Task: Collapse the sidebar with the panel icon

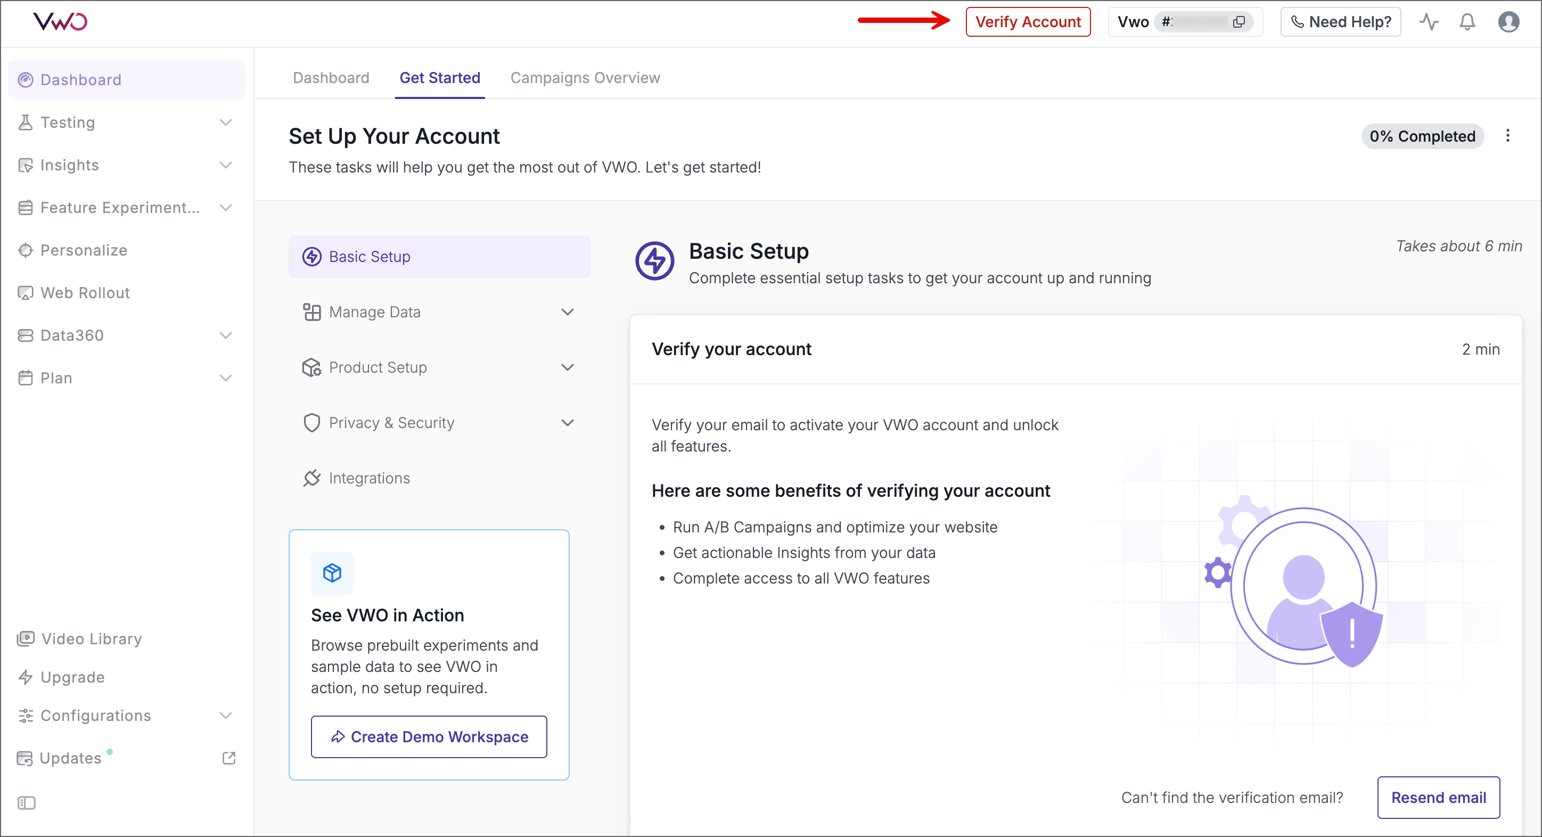Action: pos(26,802)
